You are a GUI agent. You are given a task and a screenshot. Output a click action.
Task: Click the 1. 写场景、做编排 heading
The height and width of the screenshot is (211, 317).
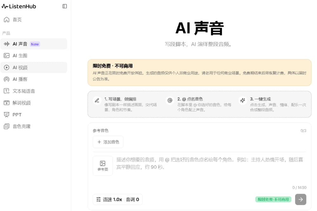coord(120,99)
